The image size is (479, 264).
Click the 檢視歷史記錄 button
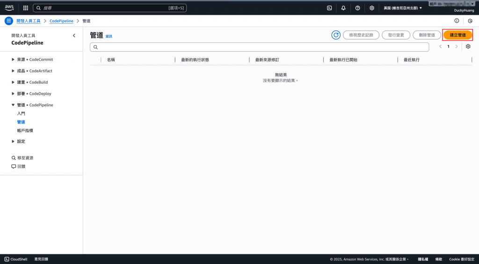tap(361, 35)
